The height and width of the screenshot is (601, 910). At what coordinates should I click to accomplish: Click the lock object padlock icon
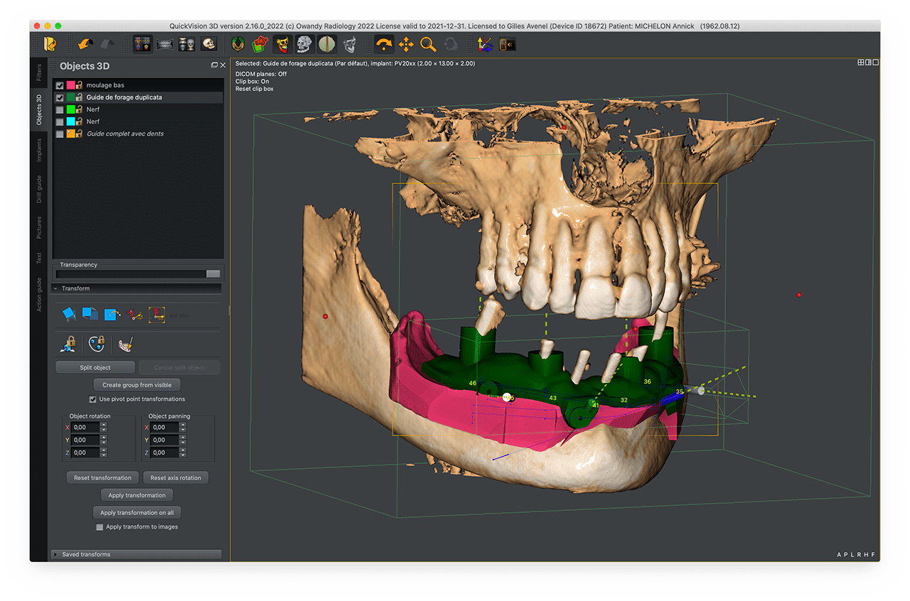(x=69, y=345)
